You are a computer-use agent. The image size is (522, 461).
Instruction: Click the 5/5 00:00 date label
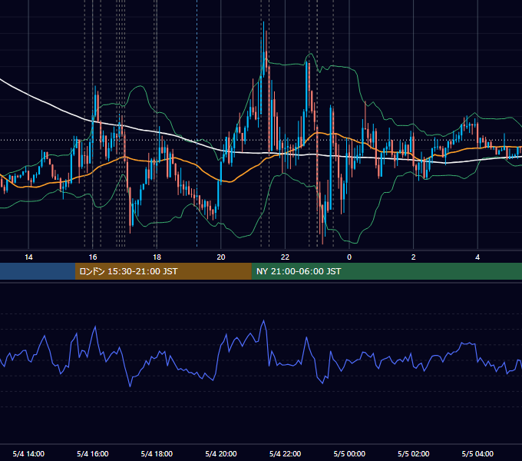coord(349,453)
